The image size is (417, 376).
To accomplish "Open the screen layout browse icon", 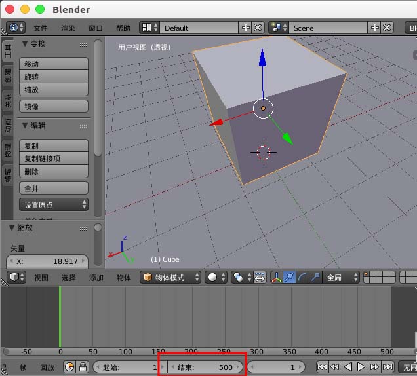I will point(149,28).
